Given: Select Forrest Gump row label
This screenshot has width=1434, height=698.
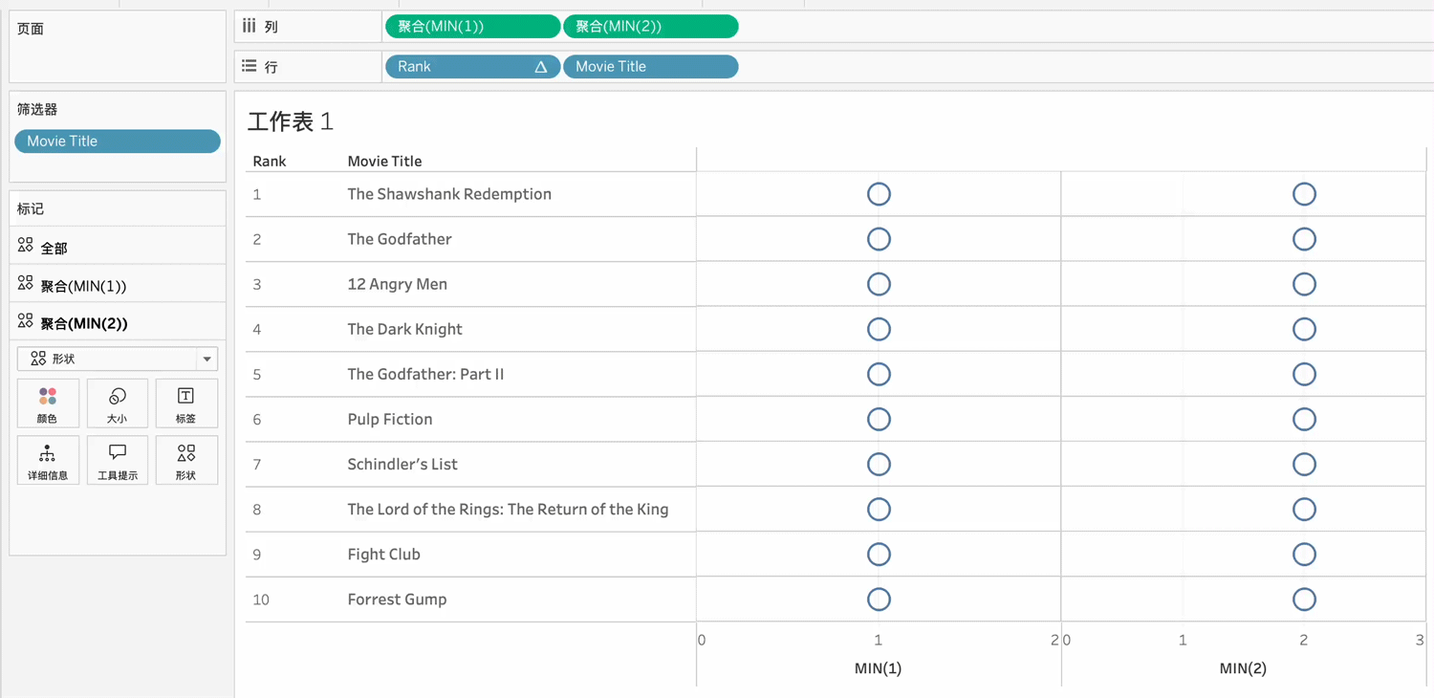Looking at the screenshot, I should point(397,600).
